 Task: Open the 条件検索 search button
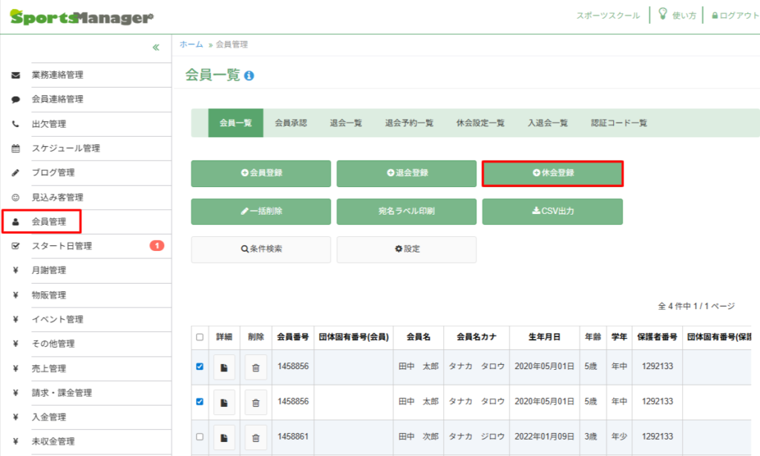pos(261,250)
